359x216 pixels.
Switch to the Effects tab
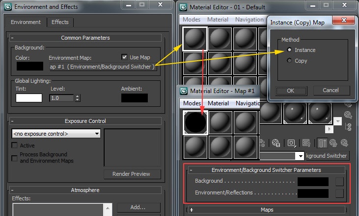tap(60, 22)
